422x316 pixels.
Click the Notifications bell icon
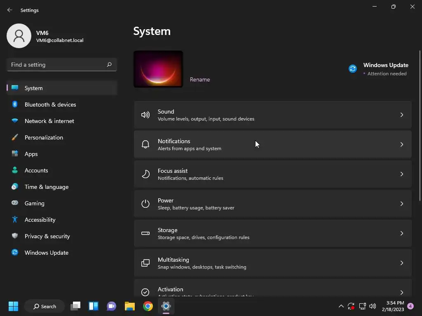[x=145, y=144]
